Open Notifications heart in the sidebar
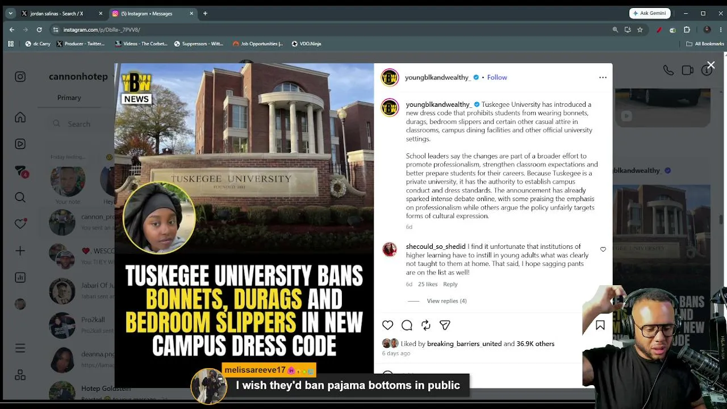The height and width of the screenshot is (409, 727). pos(20,224)
